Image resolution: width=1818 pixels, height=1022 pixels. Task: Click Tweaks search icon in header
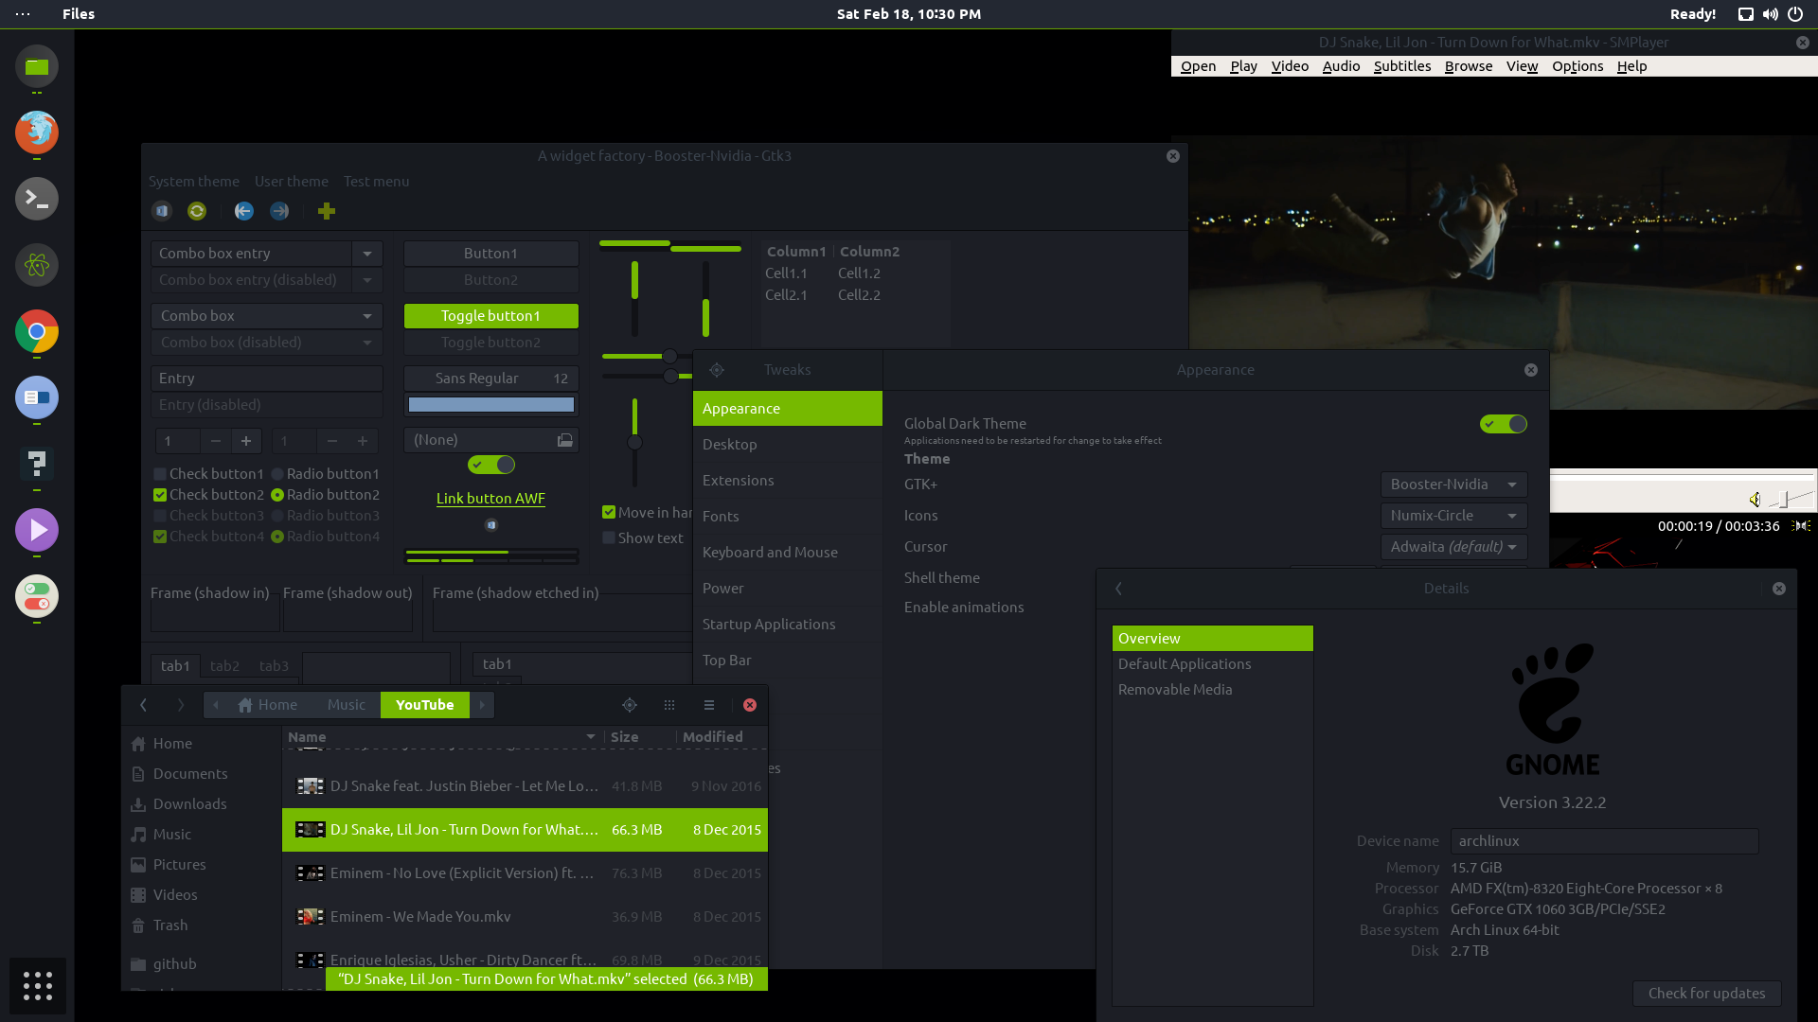click(717, 370)
